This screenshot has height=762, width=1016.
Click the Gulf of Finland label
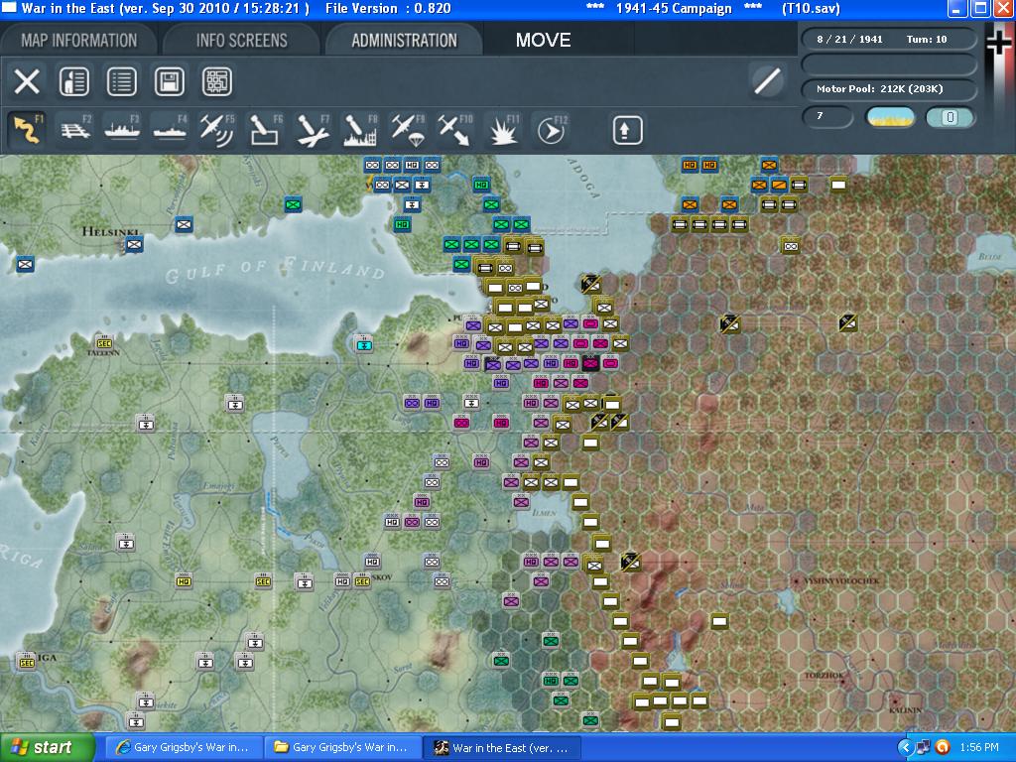point(276,270)
